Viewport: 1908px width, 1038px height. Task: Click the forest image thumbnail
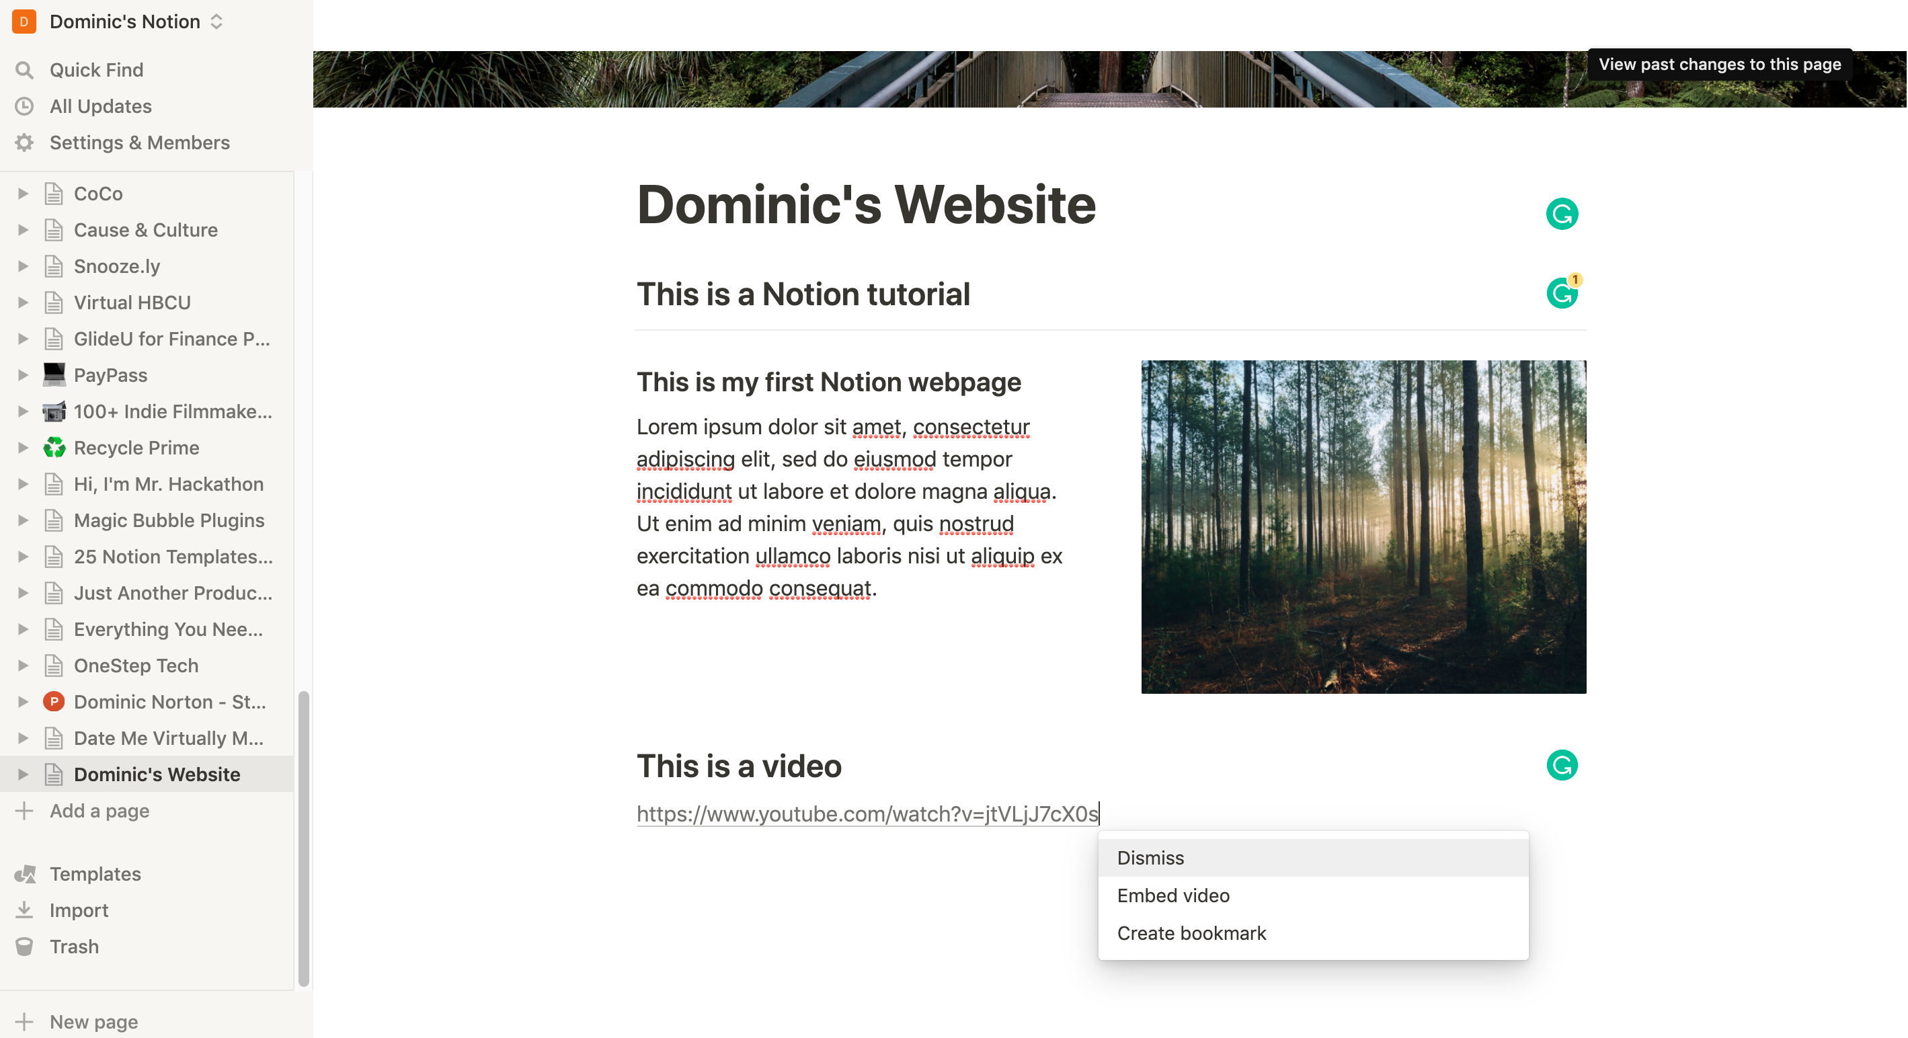pyautogui.click(x=1363, y=527)
